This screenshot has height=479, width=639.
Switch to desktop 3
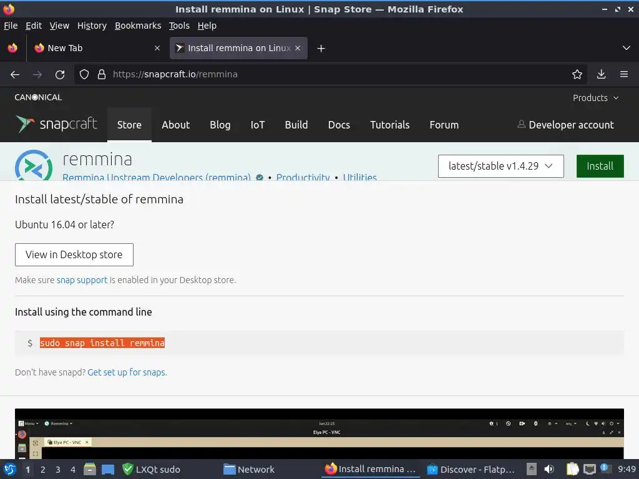58,470
